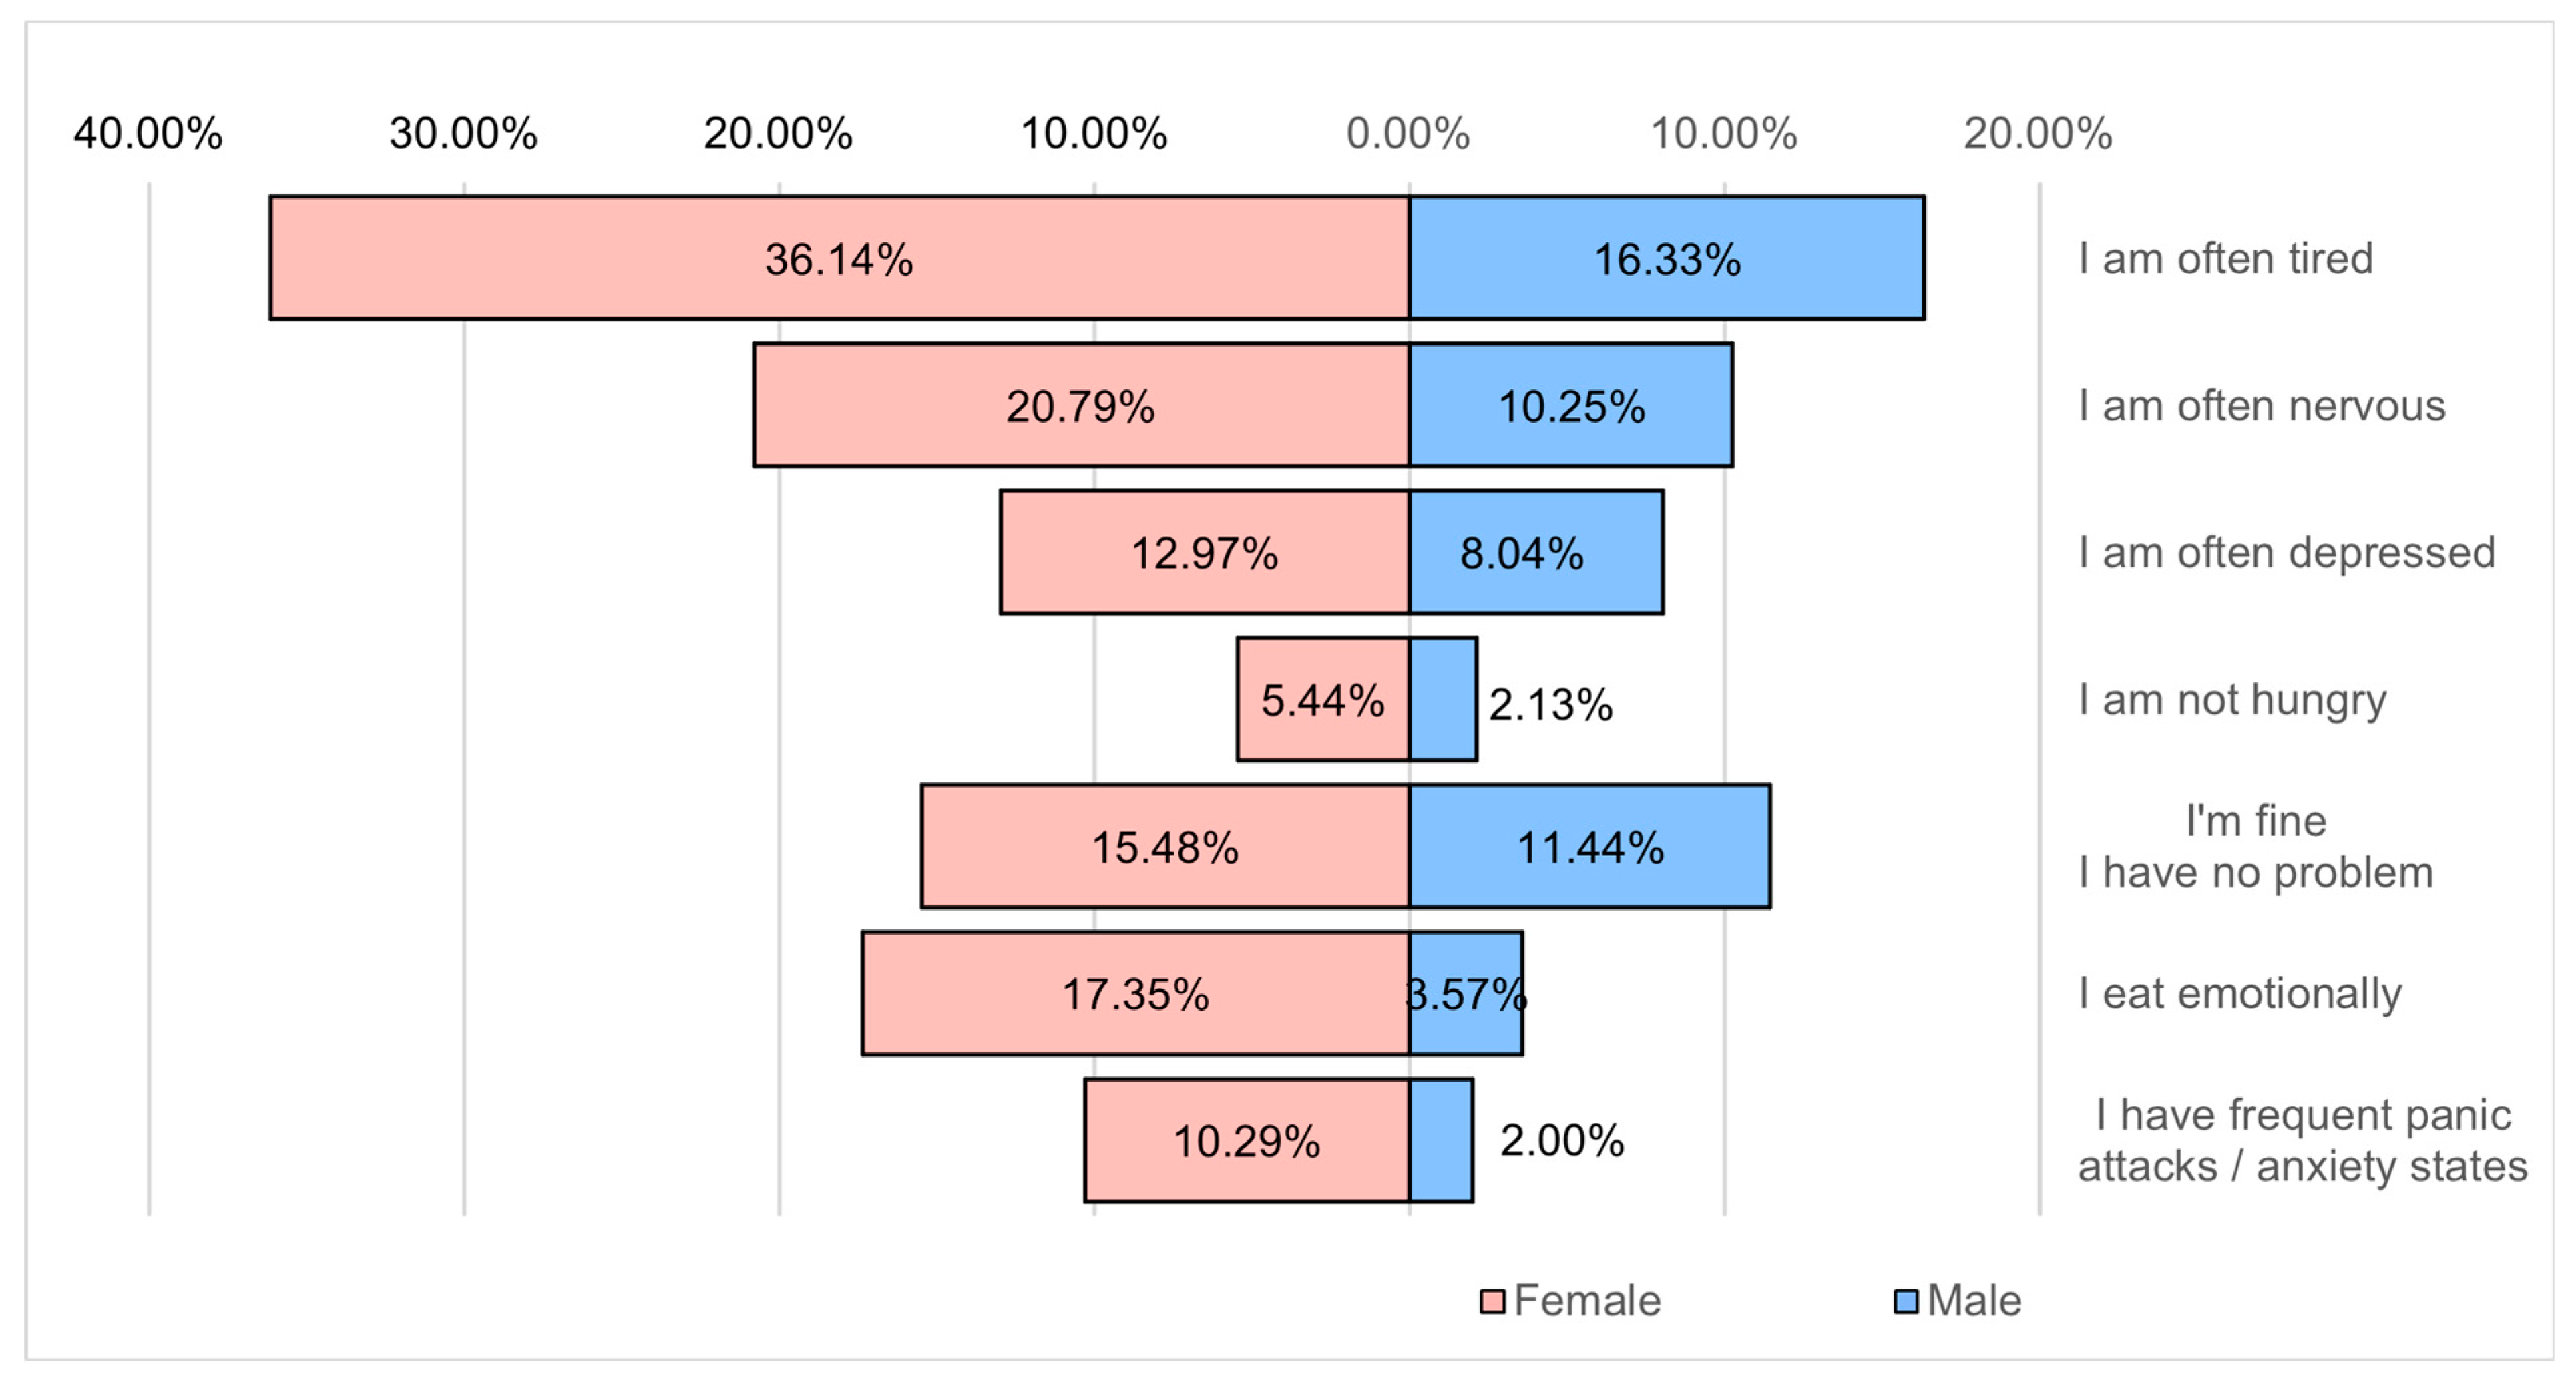
Task: Select the 11.44% male I'm fine bar
Action: point(1590,846)
